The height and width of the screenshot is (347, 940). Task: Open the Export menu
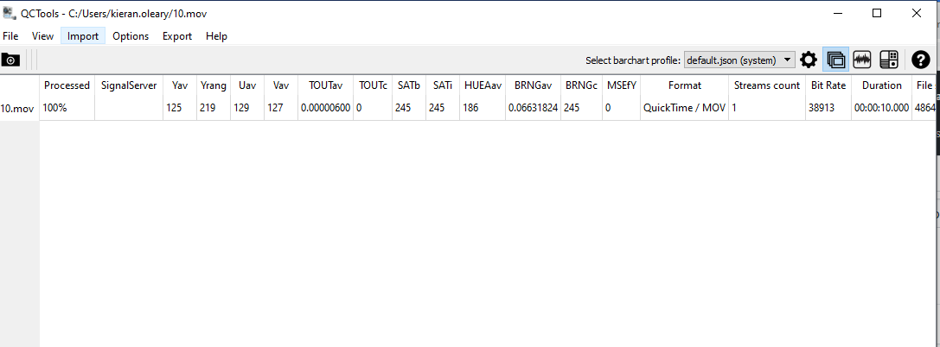[177, 36]
